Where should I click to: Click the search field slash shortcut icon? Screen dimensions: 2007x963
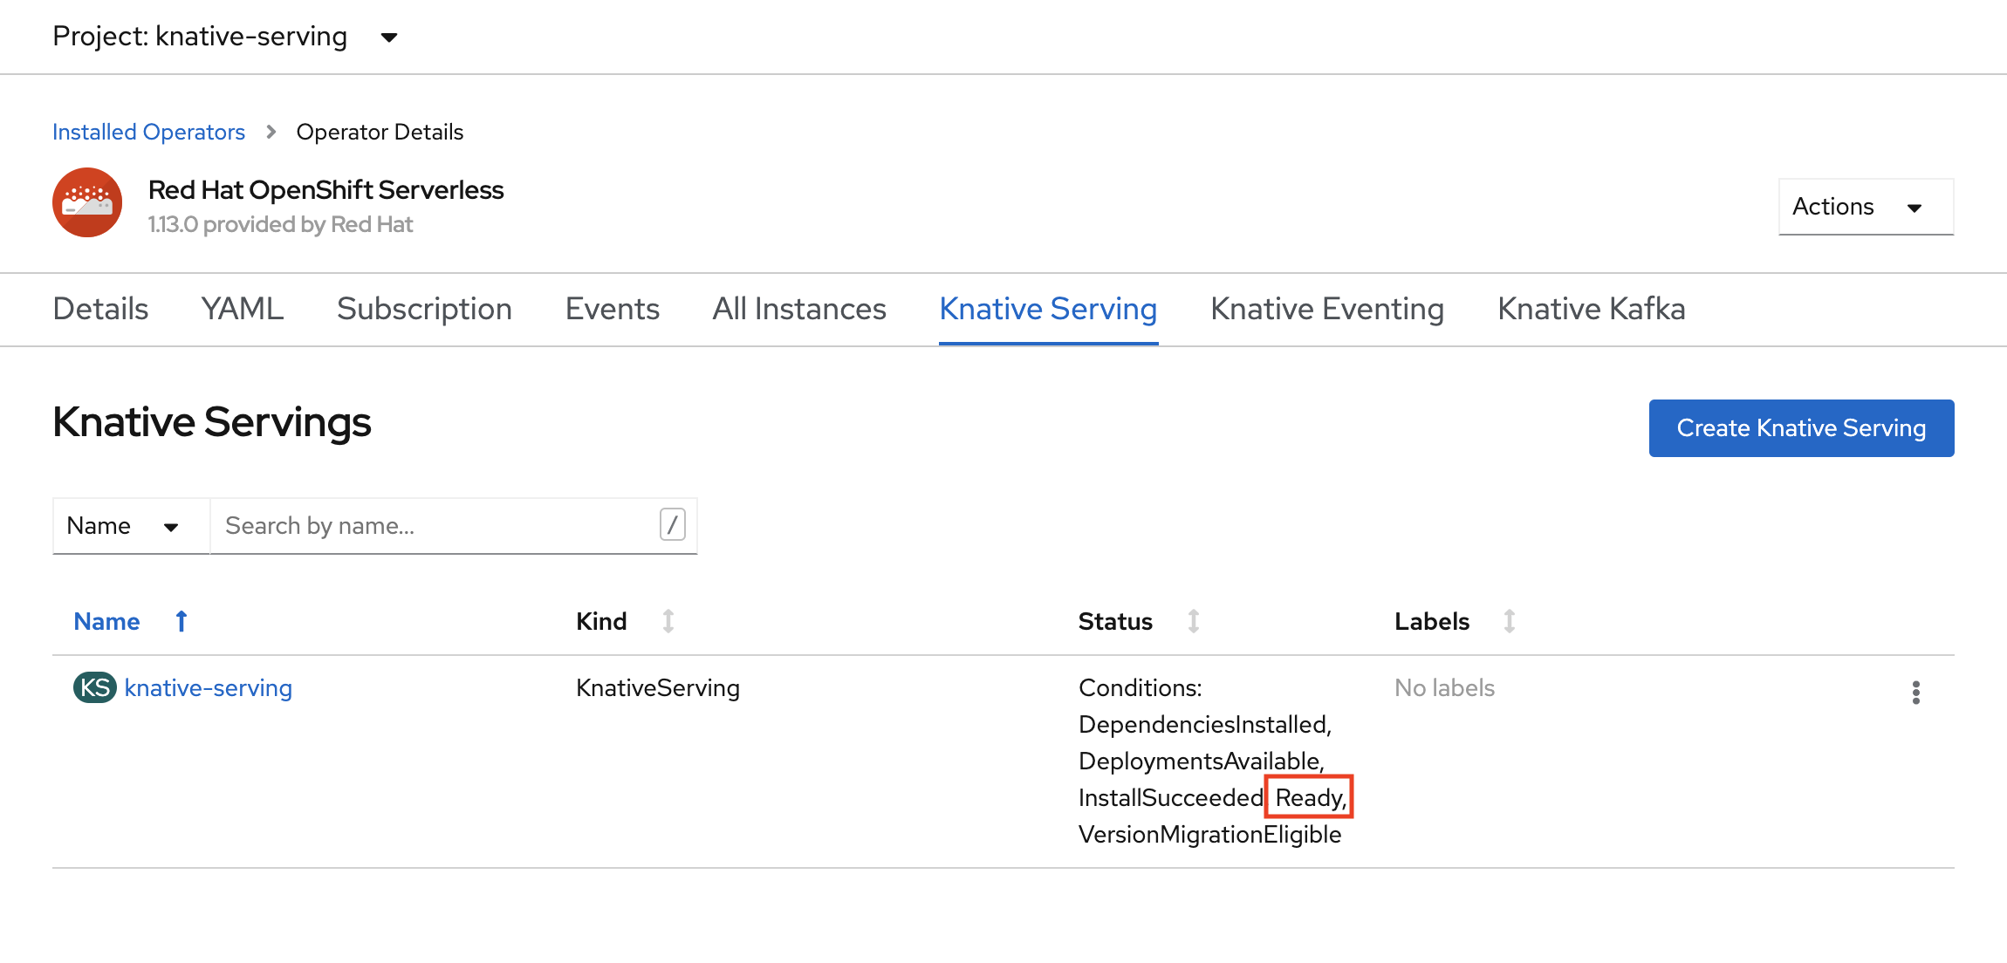(672, 524)
